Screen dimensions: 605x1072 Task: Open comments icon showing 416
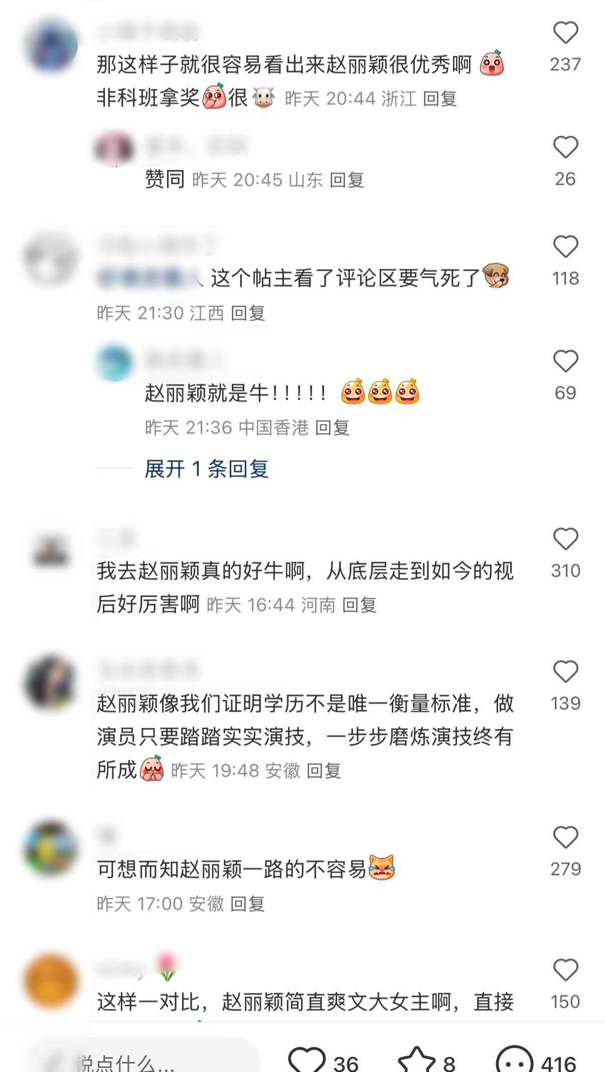coord(514,1059)
